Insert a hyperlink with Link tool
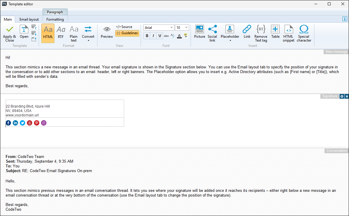The image size is (349, 216). pyautogui.click(x=247, y=32)
